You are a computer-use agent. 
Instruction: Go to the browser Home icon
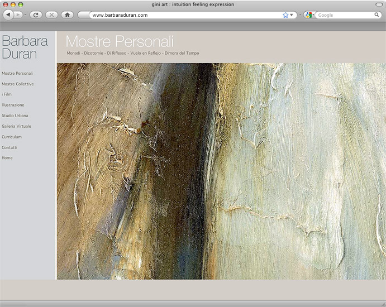tap(68, 15)
